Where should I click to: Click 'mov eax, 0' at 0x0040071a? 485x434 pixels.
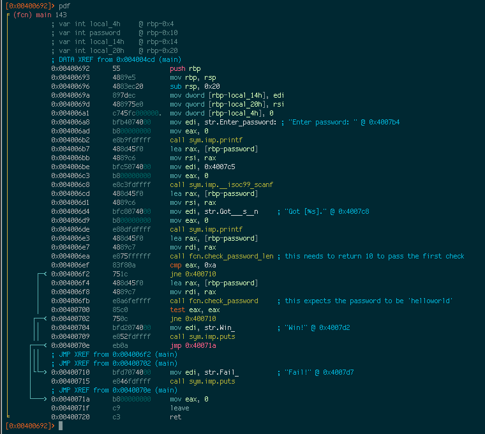pyautogui.click(x=189, y=400)
